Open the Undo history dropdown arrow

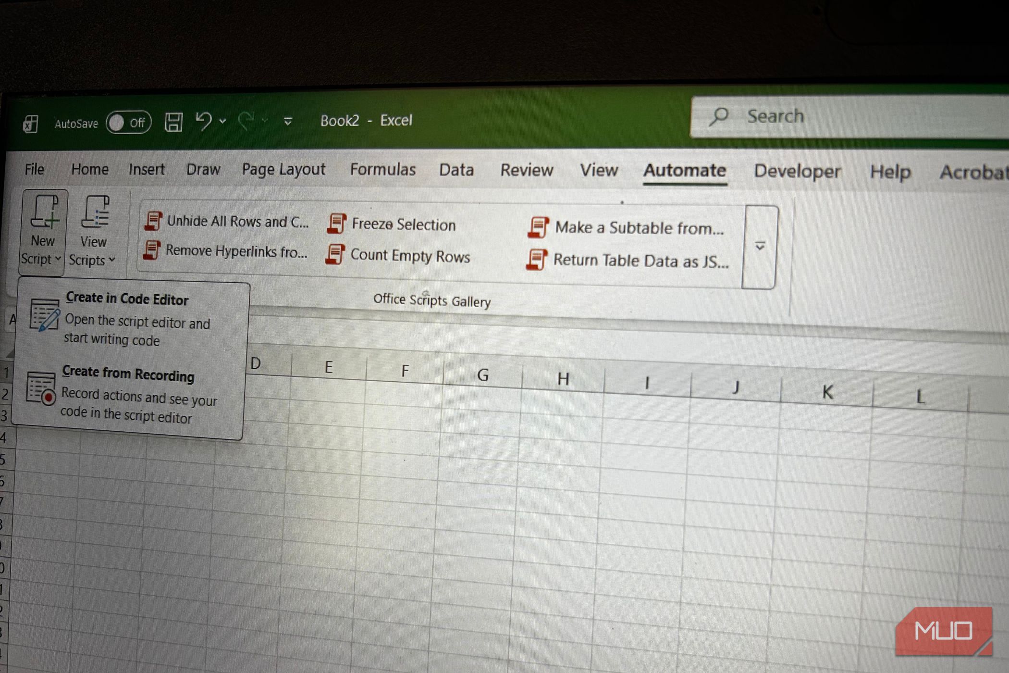[x=222, y=121]
